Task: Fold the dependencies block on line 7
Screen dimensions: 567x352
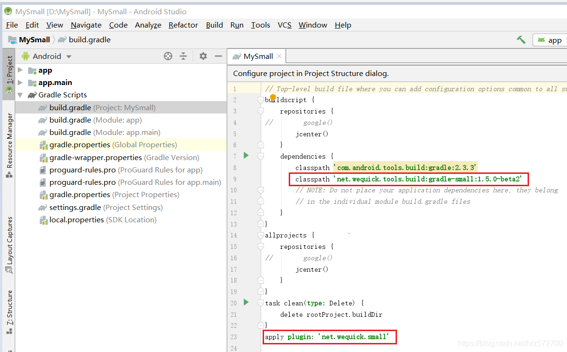Action: click(260, 156)
